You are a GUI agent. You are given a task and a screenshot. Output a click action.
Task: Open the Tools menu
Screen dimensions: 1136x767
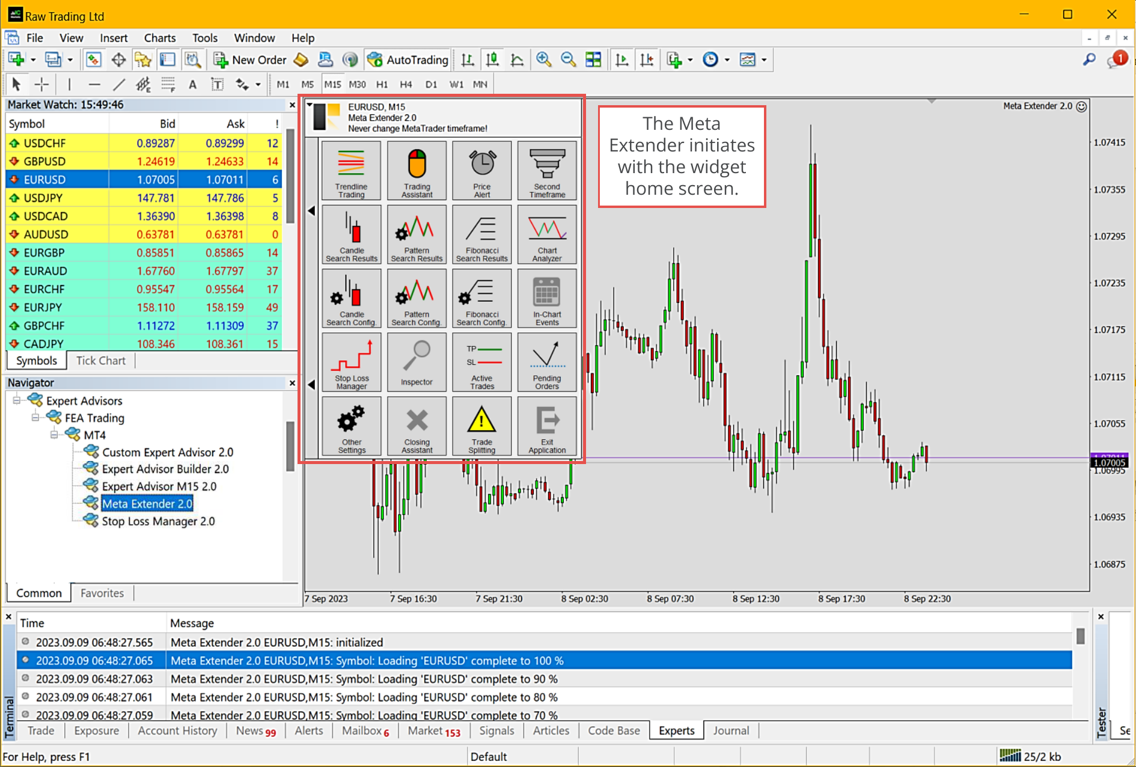point(205,38)
